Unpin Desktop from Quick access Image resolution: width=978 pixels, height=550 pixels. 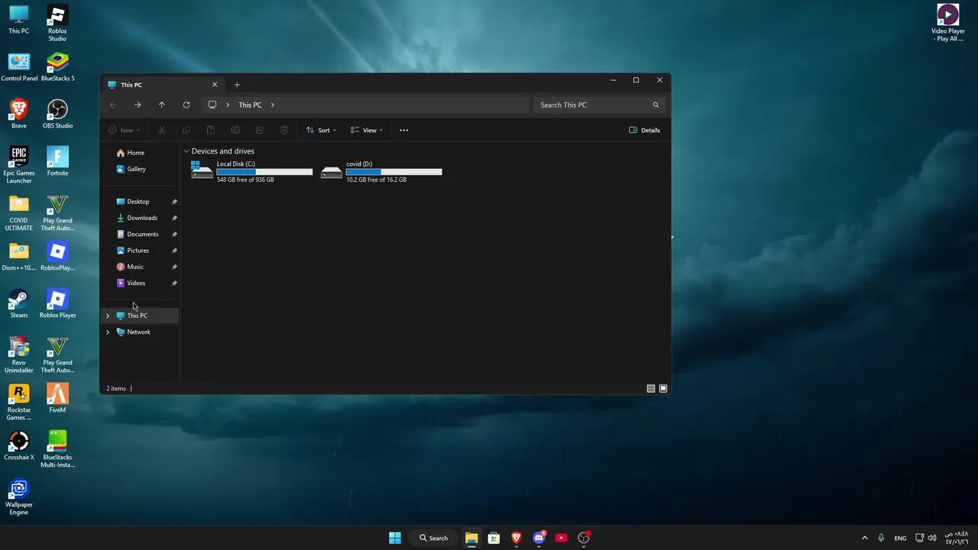click(174, 202)
